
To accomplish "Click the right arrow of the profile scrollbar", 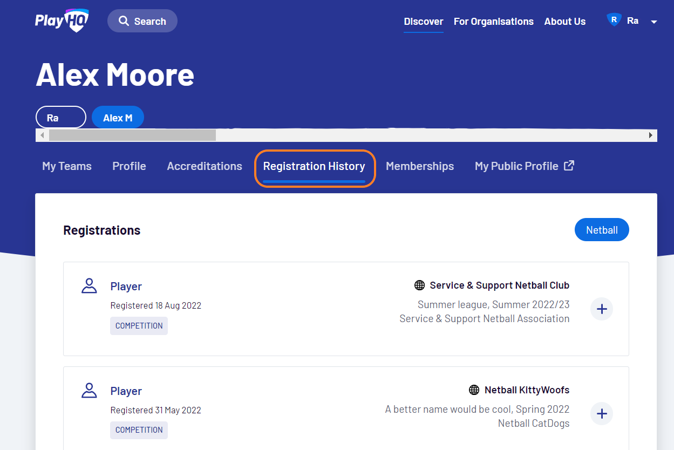I will (x=650, y=135).
